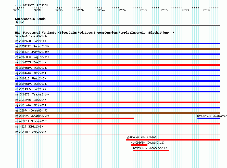
Task: Click the nsv508273 (Teague2010) label
Action: click(32, 94)
